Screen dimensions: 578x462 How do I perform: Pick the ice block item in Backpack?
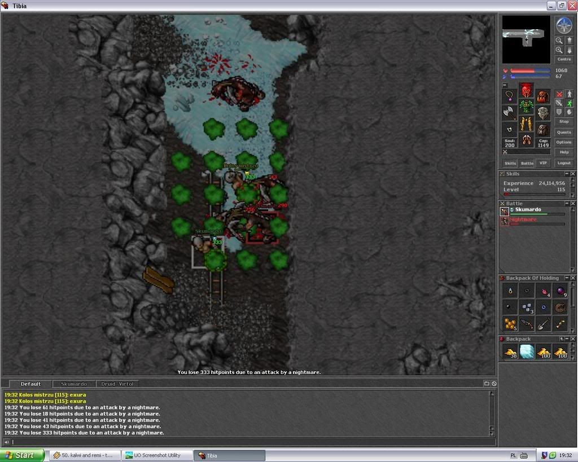tap(527, 351)
